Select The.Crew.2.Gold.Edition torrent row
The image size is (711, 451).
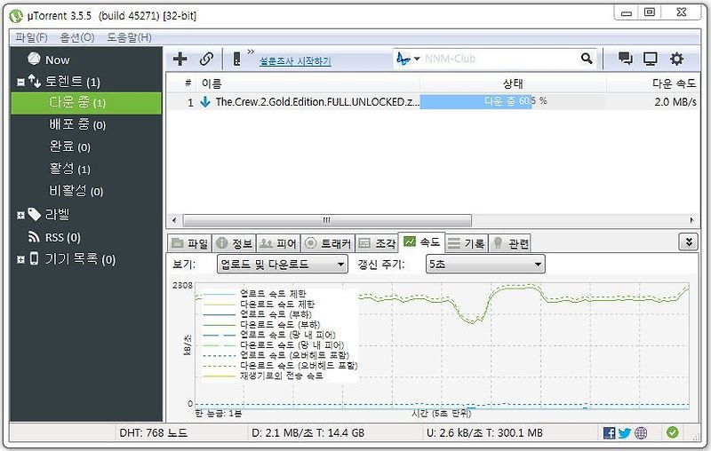[433, 102]
